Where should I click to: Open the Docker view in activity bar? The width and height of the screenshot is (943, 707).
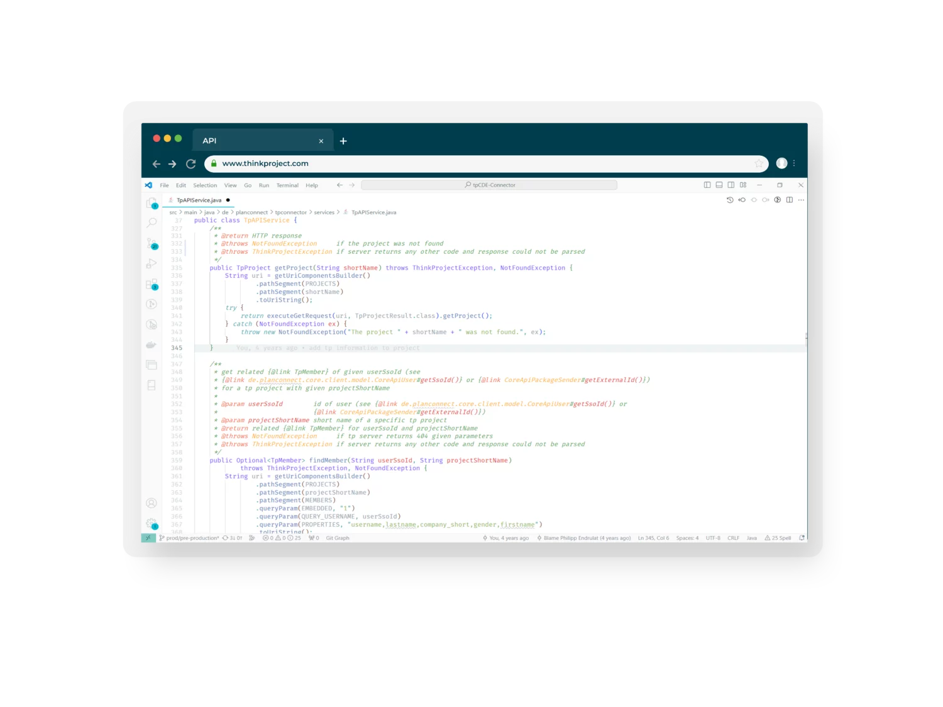pos(152,344)
